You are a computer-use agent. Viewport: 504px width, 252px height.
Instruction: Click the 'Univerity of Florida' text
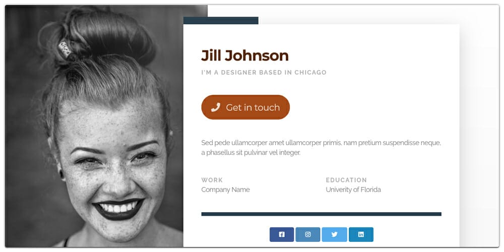tap(353, 190)
